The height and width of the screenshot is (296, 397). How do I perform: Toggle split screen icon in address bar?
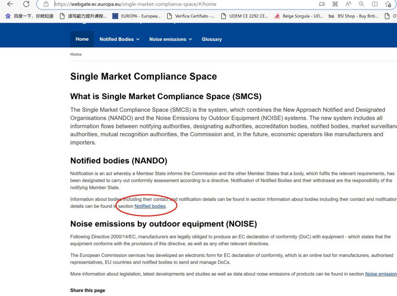(375, 4)
